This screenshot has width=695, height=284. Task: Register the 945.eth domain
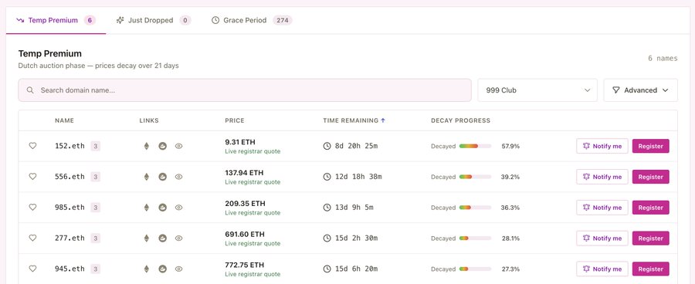point(651,269)
